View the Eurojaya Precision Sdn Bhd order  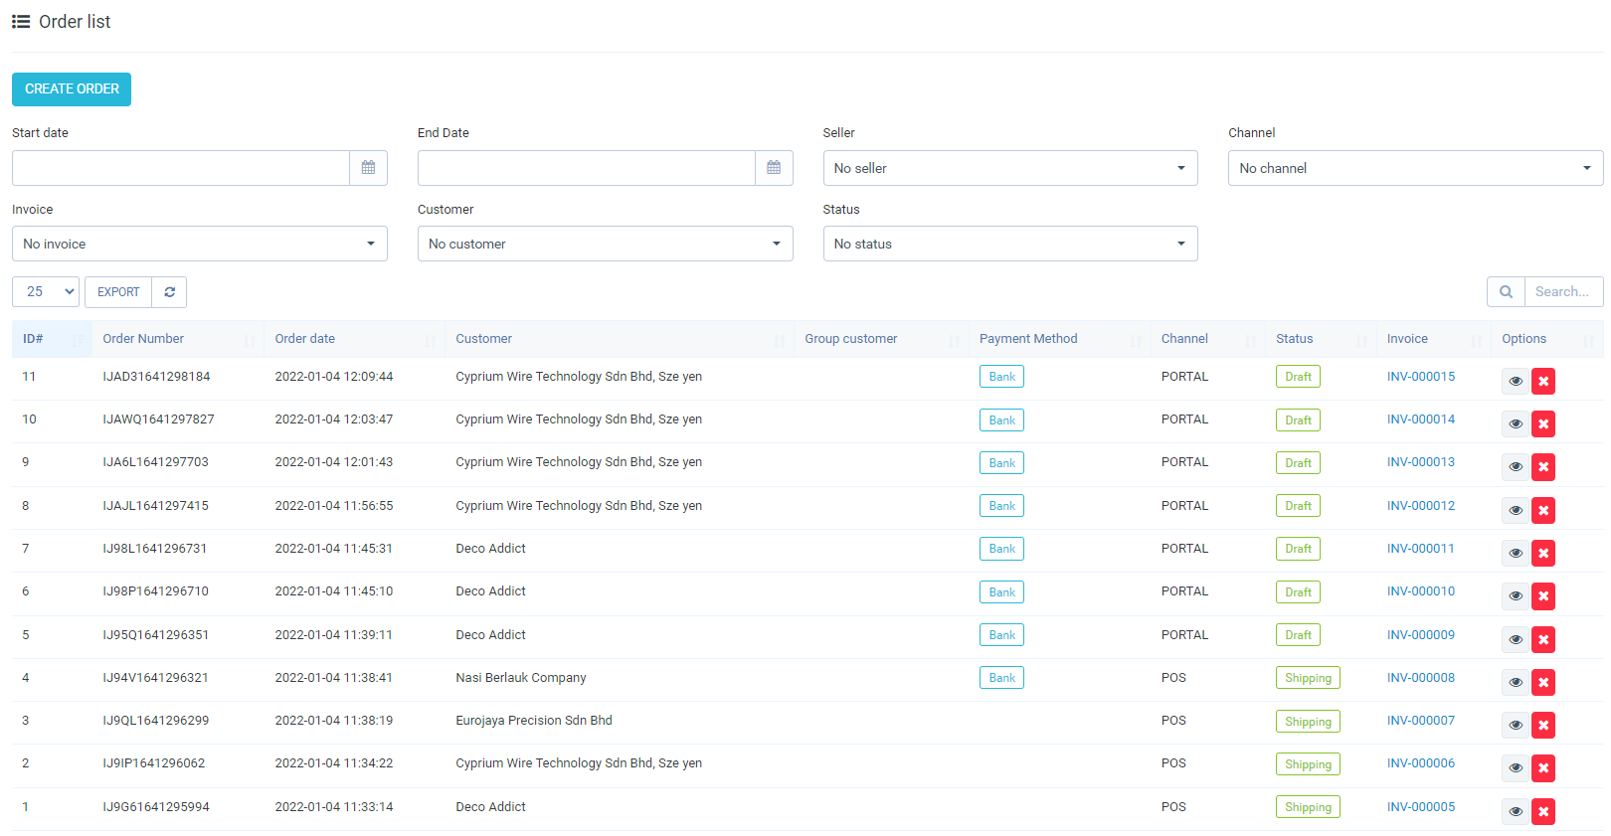1516,726
